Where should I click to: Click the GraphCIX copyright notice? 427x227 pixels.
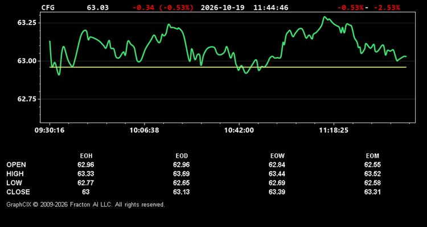pos(85,204)
